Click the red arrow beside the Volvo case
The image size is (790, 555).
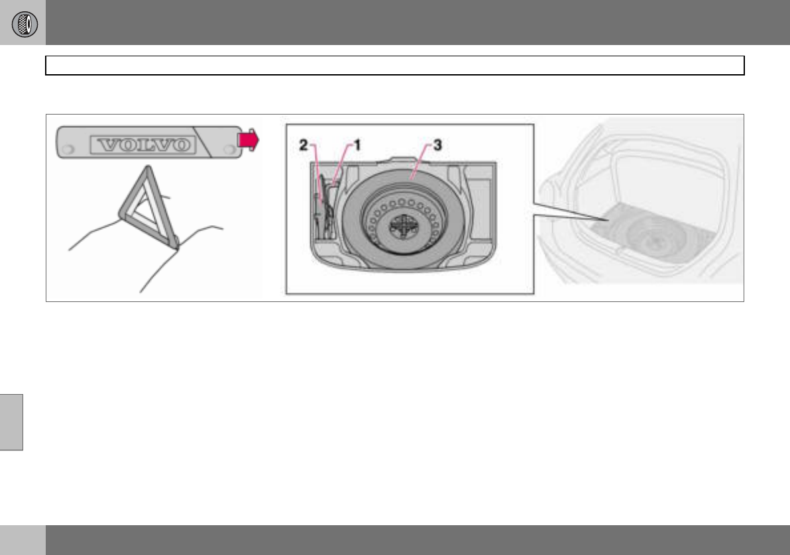click(x=249, y=140)
